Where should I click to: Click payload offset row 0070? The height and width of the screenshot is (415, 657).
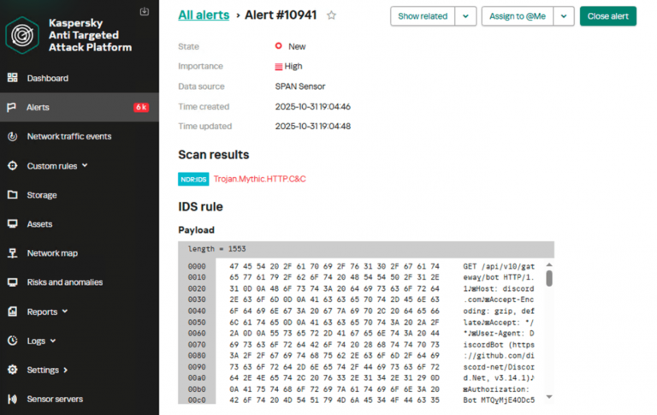tap(197, 345)
